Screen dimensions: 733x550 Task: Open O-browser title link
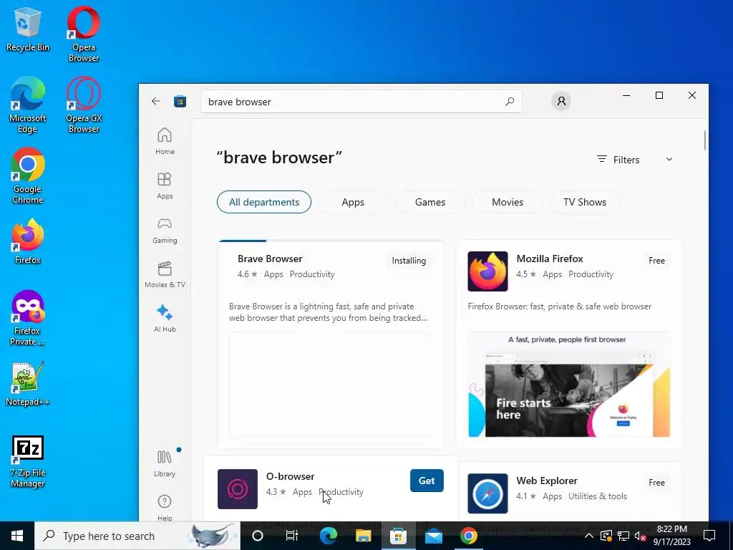[x=291, y=476]
